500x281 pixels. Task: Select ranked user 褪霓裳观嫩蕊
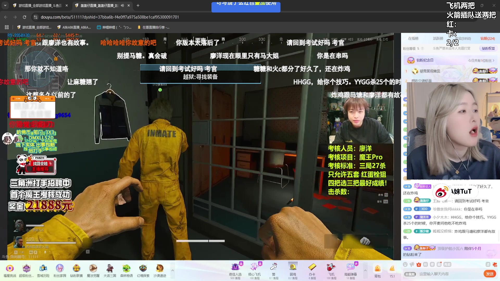pyautogui.click(x=430, y=71)
